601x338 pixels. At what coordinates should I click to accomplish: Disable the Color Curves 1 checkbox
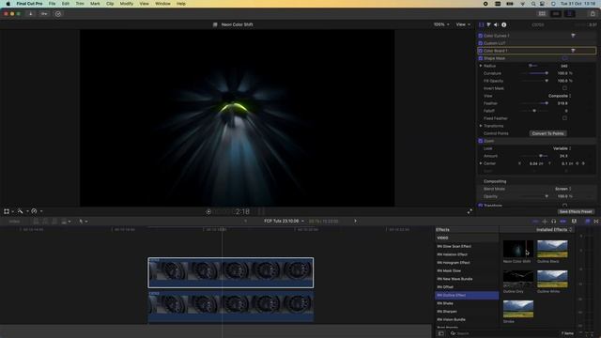click(480, 36)
